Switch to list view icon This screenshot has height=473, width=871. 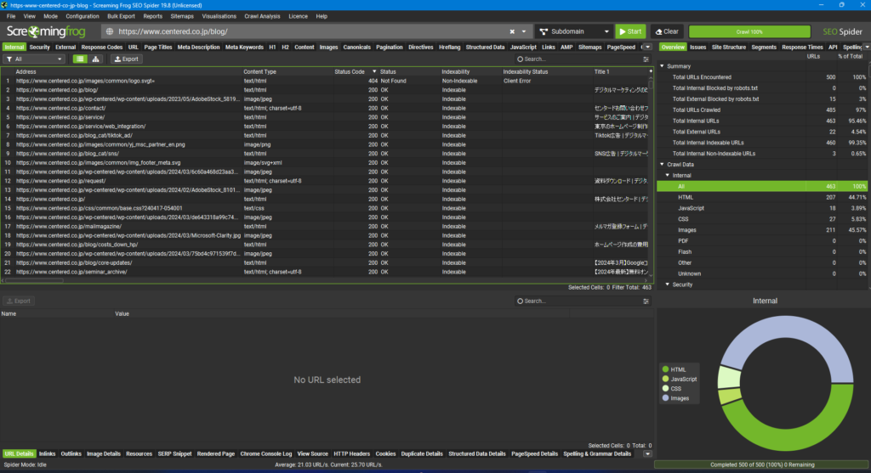point(80,59)
